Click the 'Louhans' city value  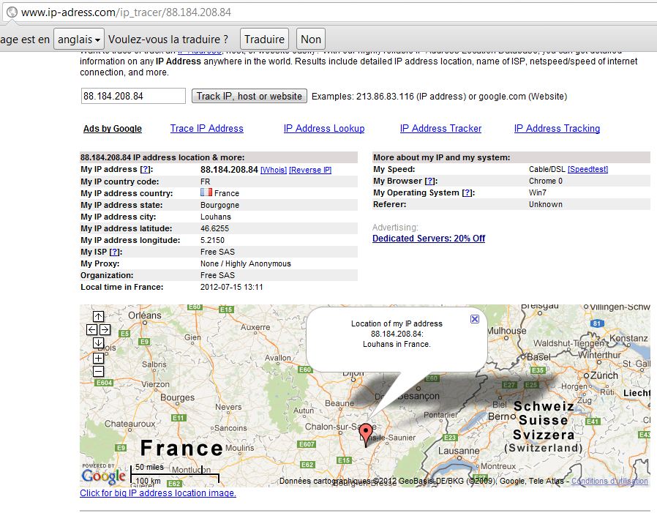(x=216, y=217)
